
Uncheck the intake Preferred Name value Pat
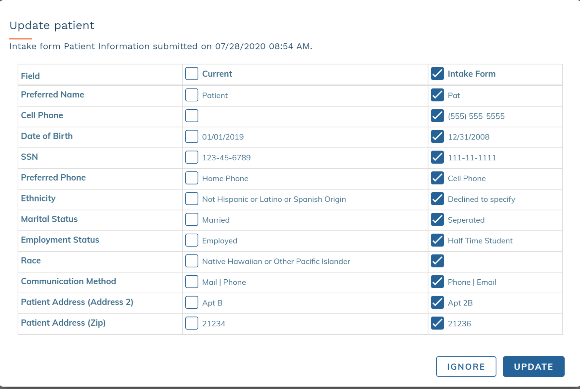coord(437,95)
